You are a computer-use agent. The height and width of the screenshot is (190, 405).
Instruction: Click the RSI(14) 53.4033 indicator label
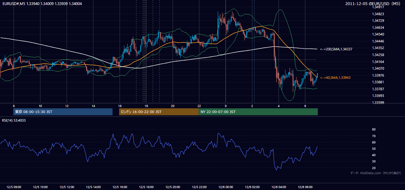pyautogui.click(x=14, y=120)
